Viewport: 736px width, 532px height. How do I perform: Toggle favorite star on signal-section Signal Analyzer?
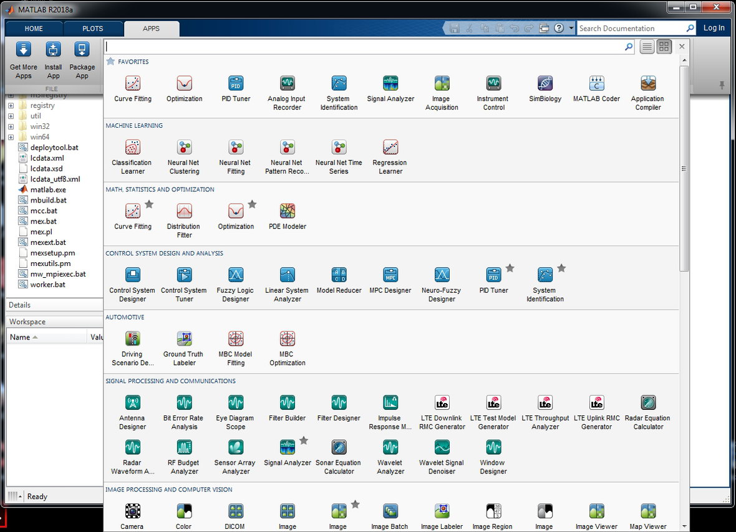point(304,440)
